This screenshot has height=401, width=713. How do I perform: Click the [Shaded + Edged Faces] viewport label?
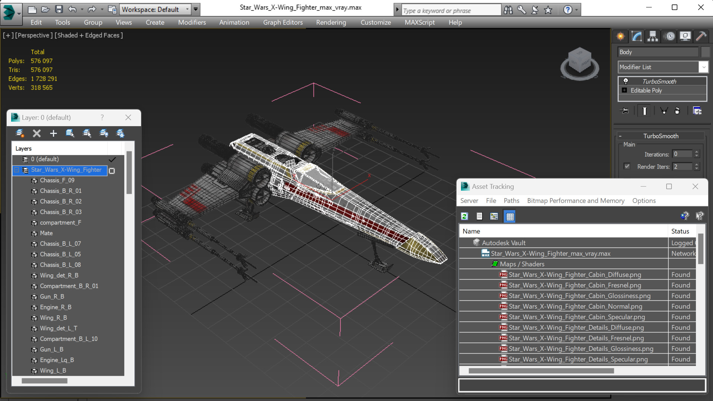pyautogui.click(x=89, y=35)
